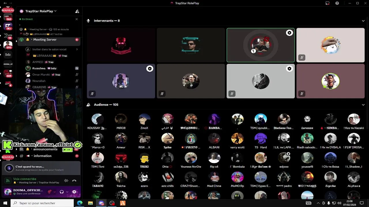Open headphone output options dropdown arrow
This screenshot has height=207, width=369.
[67, 192]
